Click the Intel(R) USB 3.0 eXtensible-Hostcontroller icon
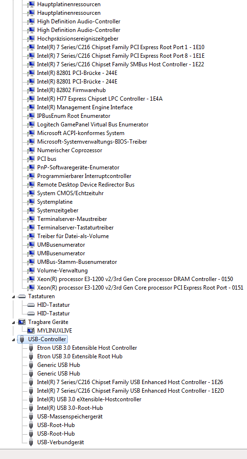Image resolution: width=247 pixels, height=459 pixels. coord(31,399)
